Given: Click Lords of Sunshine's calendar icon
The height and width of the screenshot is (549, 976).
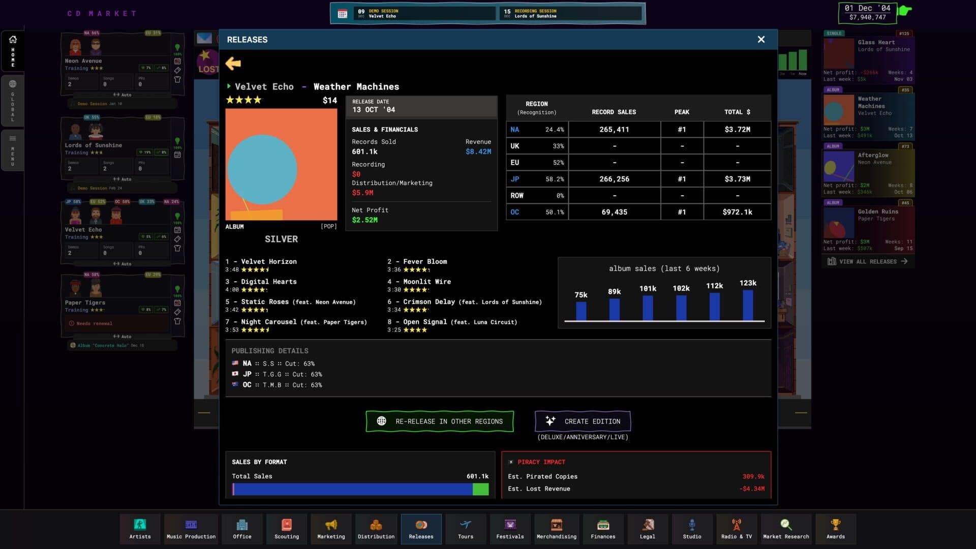Looking at the screenshot, I should click(177, 155).
